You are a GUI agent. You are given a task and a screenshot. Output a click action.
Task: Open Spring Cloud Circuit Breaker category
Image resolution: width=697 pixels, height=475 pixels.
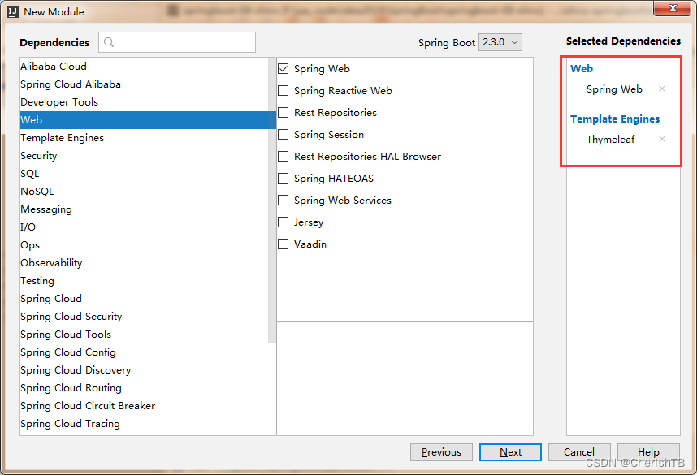coord(144,406)
